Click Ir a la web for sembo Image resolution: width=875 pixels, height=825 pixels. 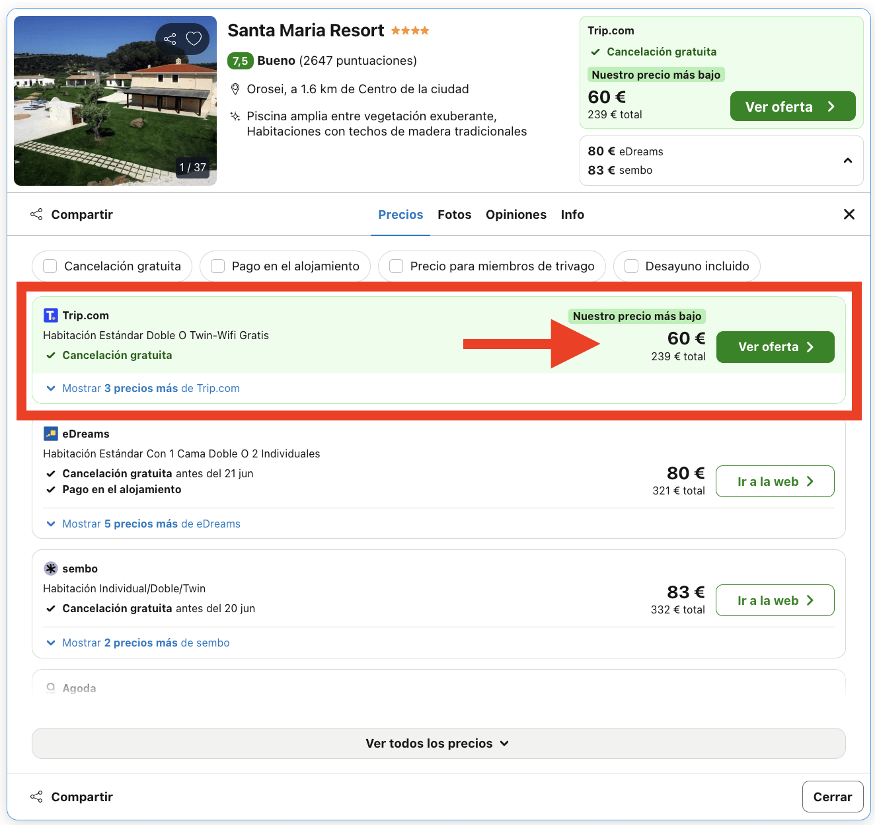[x=775, y=600]
